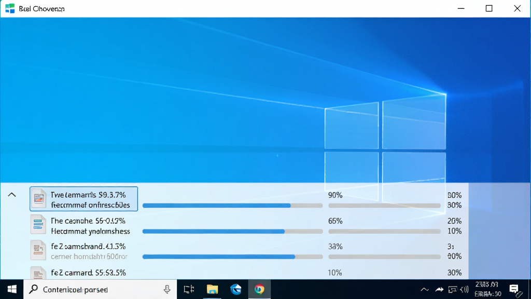The image size is (531, 299).
Task: Click the 65% value
Action: (x=336, y=221)
